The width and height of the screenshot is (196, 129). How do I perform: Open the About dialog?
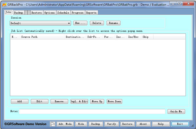point(143,124)
